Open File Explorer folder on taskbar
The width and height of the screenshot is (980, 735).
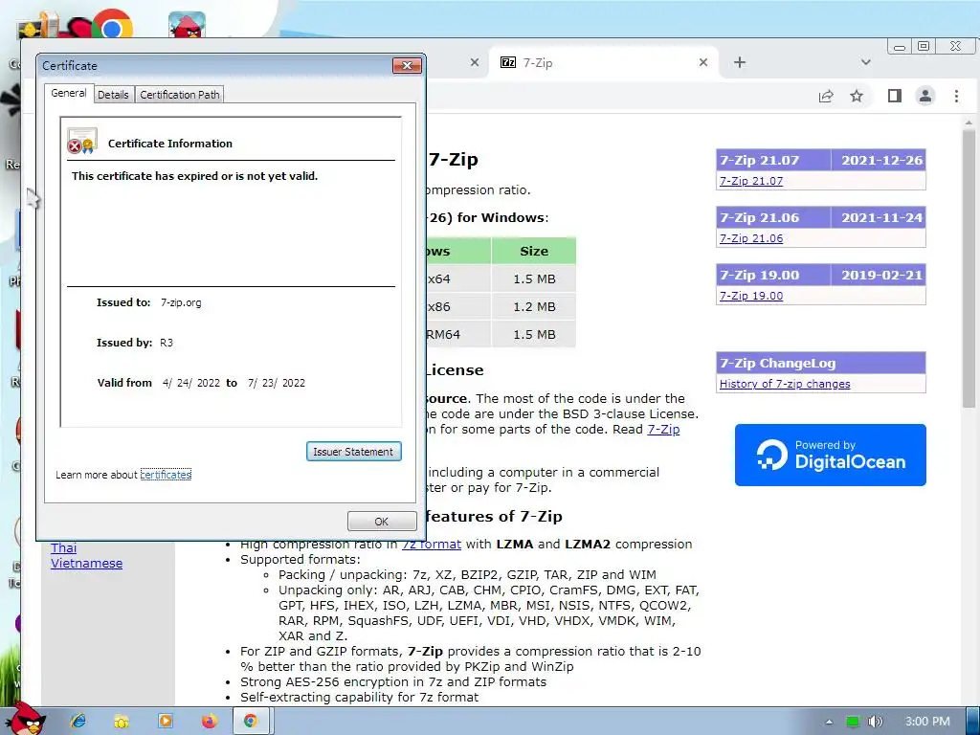122,722
